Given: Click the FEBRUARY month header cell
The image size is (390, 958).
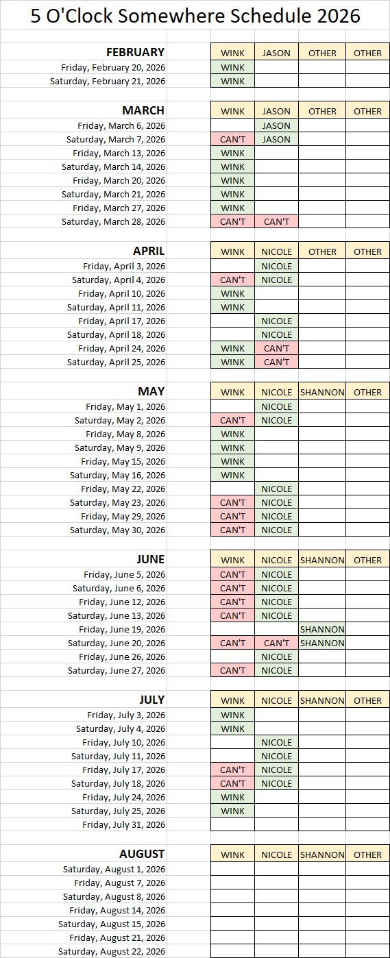Looking at the screenshot, I should (84, 52).
